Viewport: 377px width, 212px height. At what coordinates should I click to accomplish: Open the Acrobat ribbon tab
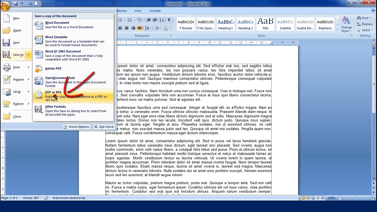(x=155, y=11)
